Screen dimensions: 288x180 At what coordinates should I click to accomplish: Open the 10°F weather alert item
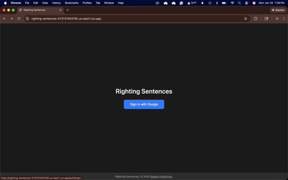coord(192,3)
